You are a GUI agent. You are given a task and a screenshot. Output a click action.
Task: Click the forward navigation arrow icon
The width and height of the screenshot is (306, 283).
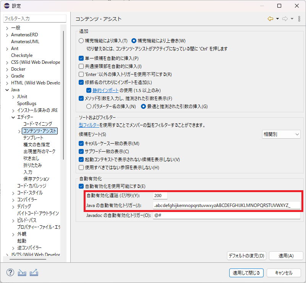285,19
